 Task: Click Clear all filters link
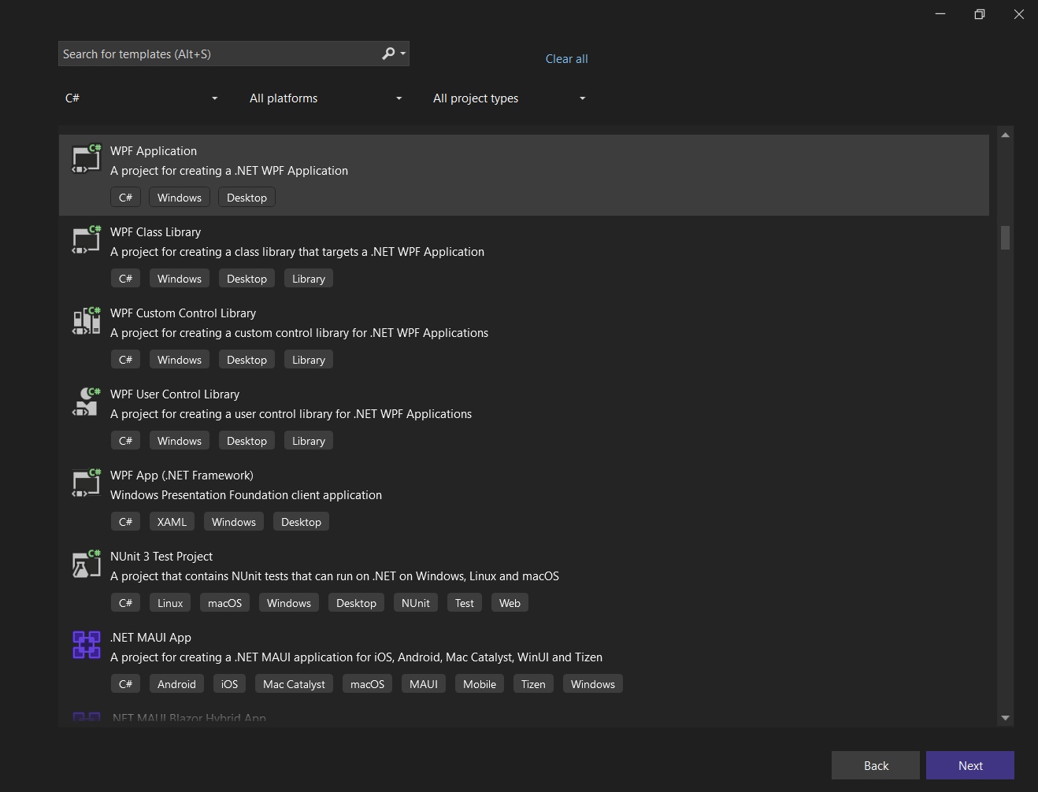click(567, 59)
